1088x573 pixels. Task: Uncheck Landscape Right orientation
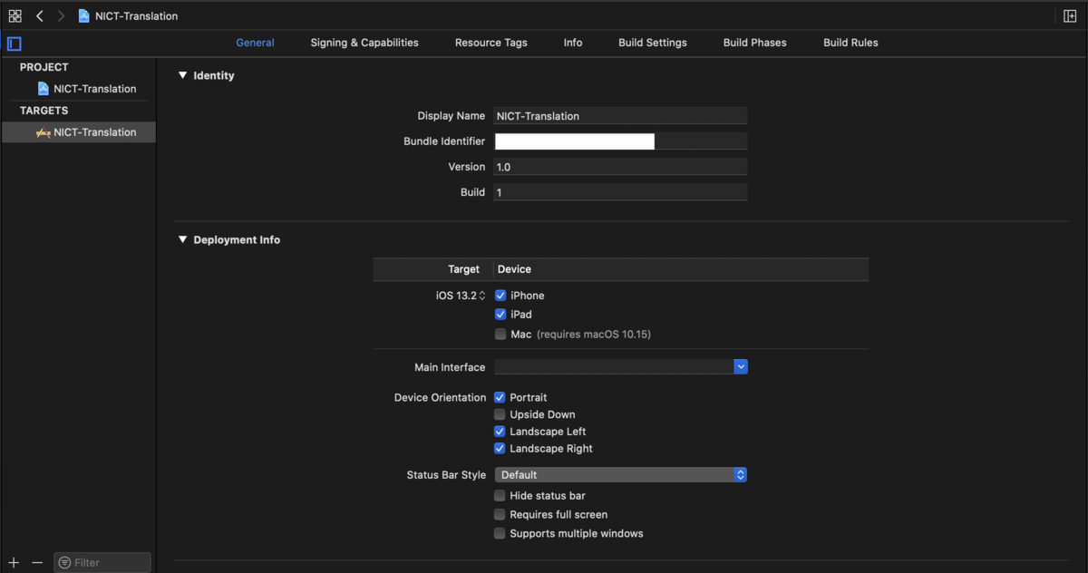500,449
